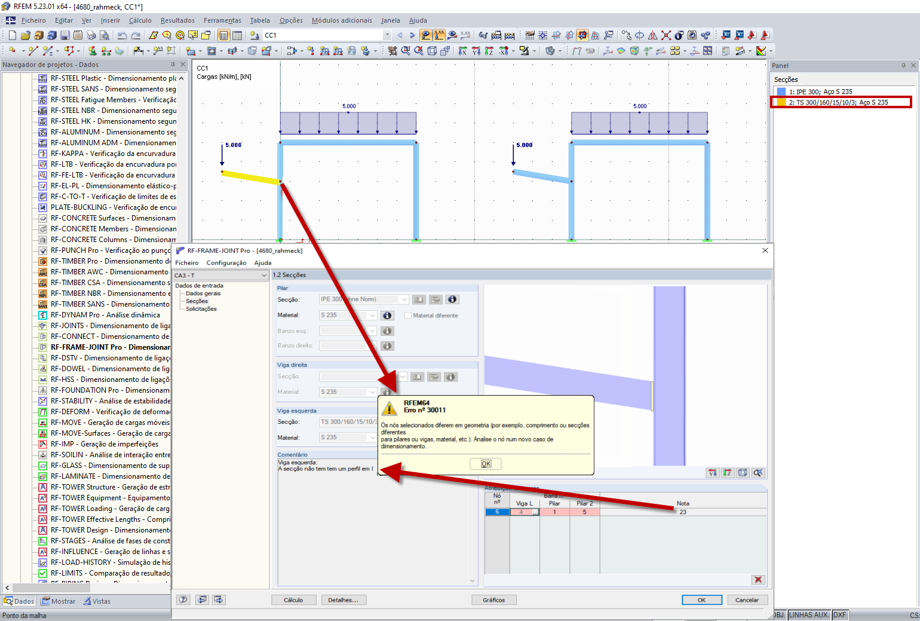Select RF-FRAME-JOINT Pro module in navigator
This screenshot has height=621, width=920.
pyautogui.click(x=111, y=347)
